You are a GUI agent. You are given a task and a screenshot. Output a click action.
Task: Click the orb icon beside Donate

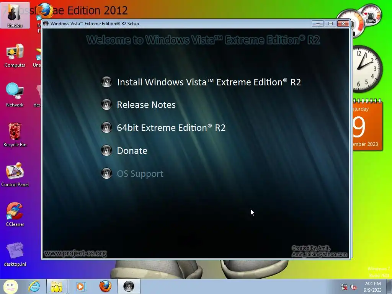click(106, 150)
